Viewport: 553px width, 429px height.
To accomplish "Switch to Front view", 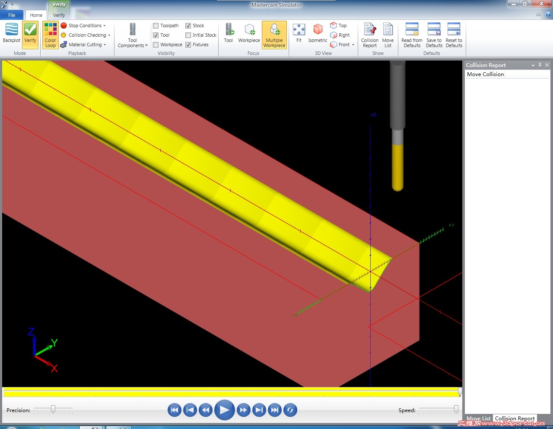I will (340, 45).
